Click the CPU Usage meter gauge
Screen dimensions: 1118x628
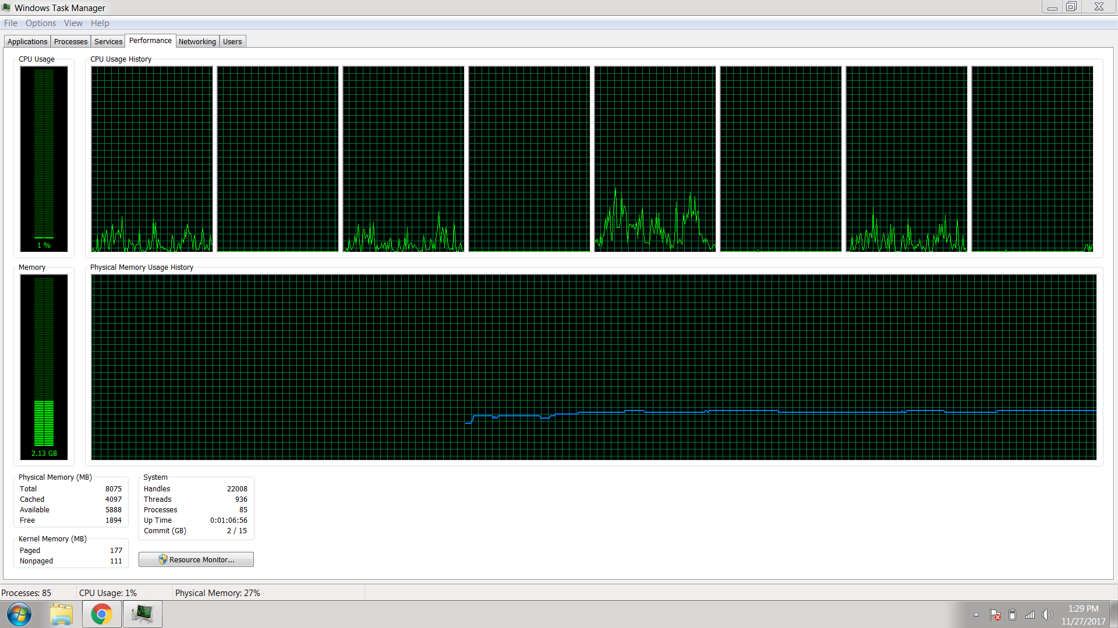[x=44, y=158]
